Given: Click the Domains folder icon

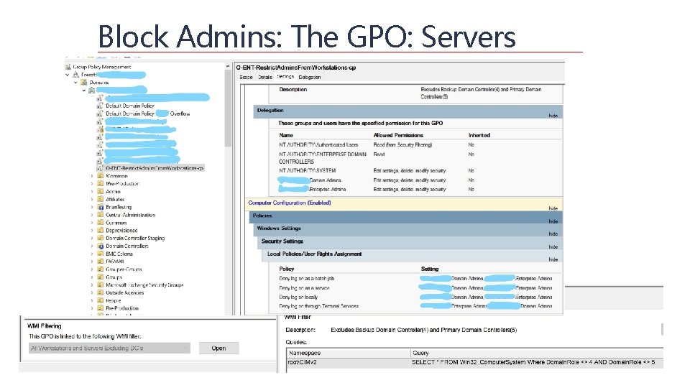Looking at the screenshot, I should tap(83, 82).
